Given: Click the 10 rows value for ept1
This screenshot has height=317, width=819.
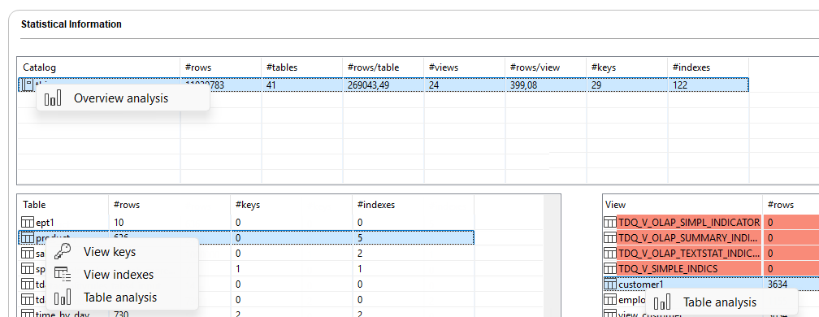Looking at the screenshot, I should pyautogui.click(x=119, y=223).
